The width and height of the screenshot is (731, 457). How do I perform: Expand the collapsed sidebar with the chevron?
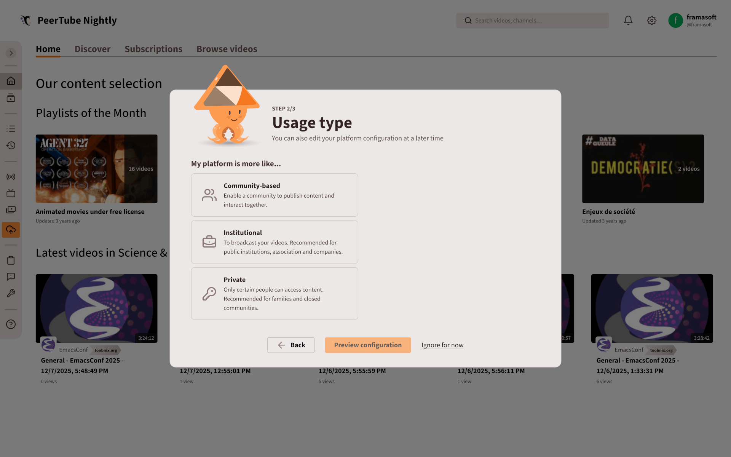11,53
